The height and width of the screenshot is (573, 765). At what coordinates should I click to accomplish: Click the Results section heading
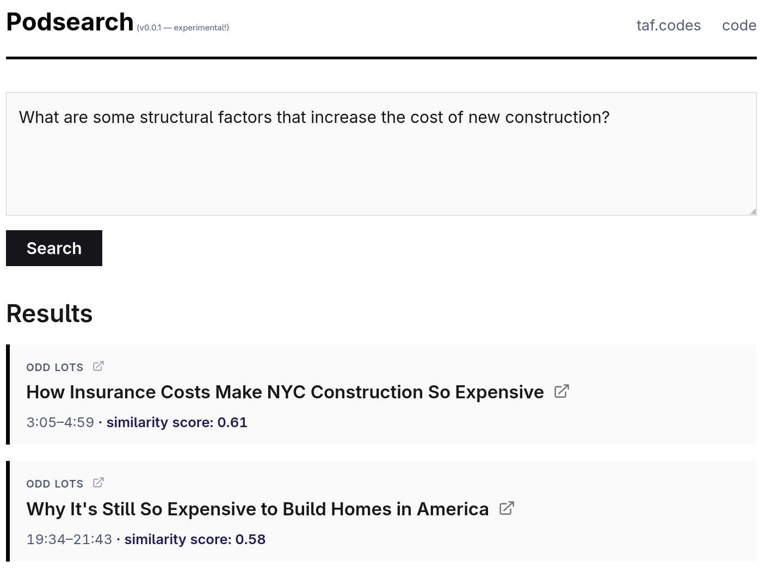[49, 313]
